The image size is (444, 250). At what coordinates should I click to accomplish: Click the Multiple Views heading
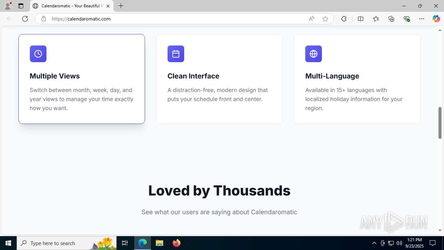tap(55, 76)
